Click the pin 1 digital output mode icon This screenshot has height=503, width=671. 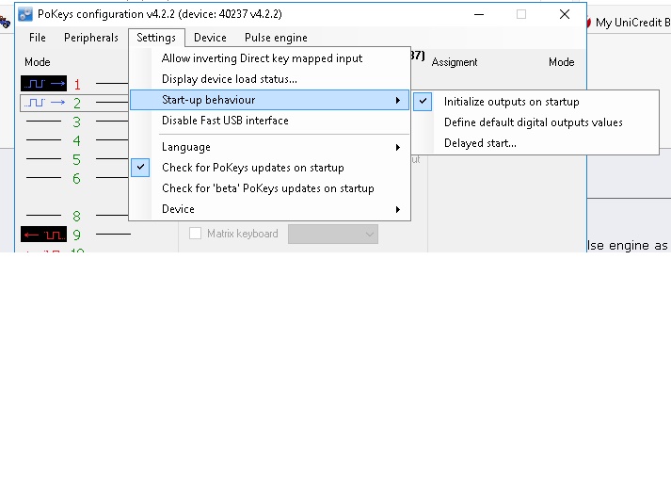click(43, 84)
